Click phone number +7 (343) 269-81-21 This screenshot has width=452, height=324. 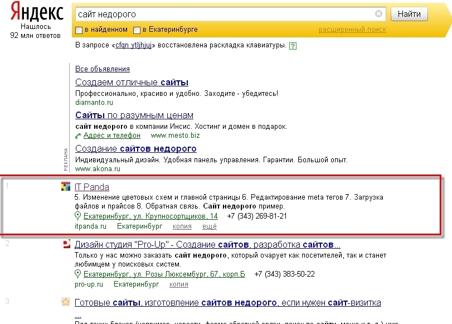point(257,216)
